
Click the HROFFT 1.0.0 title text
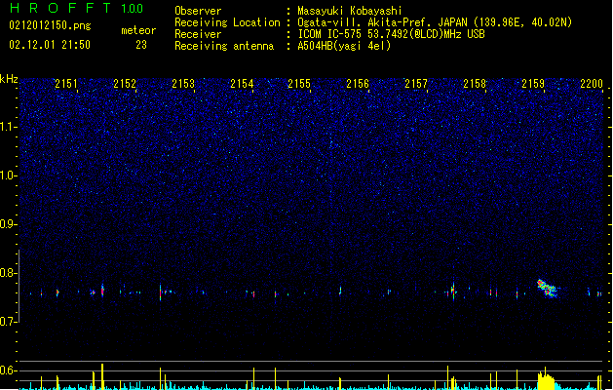(77, 8)
